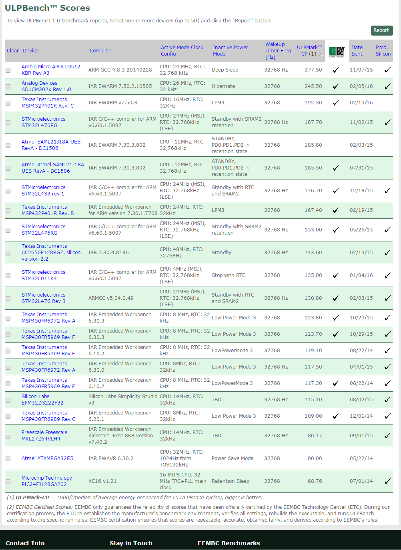The height and width of the screenshot is (550, 401).
Task: Sort by Prod. Silicon column header
Action: point(383,51)
